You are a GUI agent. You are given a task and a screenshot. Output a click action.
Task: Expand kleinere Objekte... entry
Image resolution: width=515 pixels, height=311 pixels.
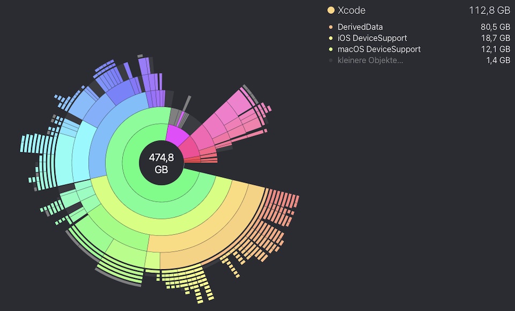(418, 61)
